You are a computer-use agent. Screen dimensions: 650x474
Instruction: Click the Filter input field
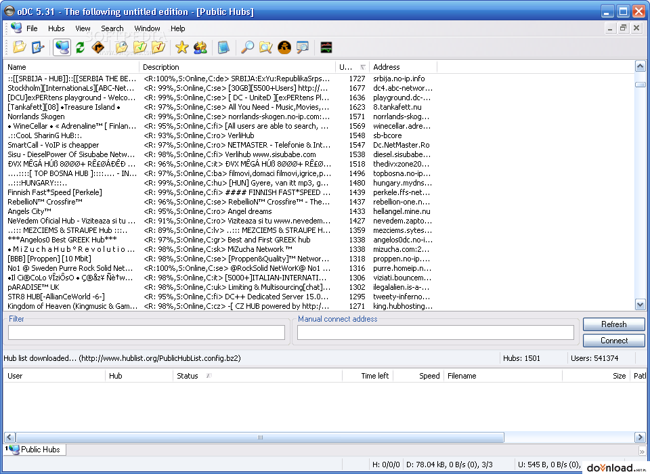coord(146,332)
